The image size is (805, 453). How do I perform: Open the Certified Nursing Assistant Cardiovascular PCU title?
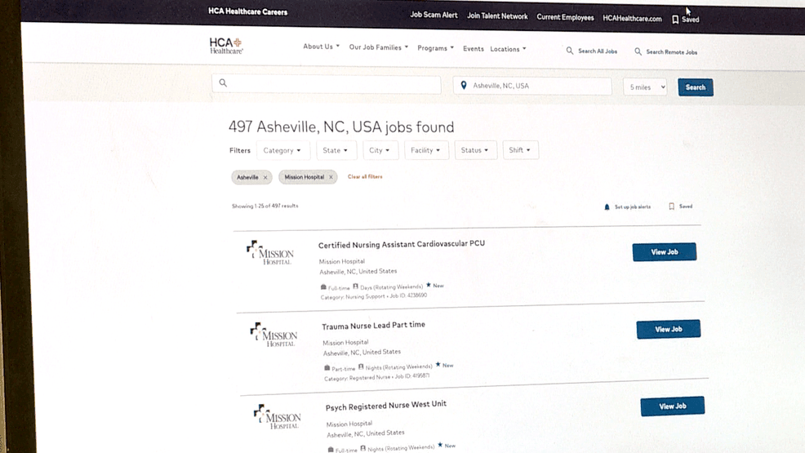click(x=402, y=244)
